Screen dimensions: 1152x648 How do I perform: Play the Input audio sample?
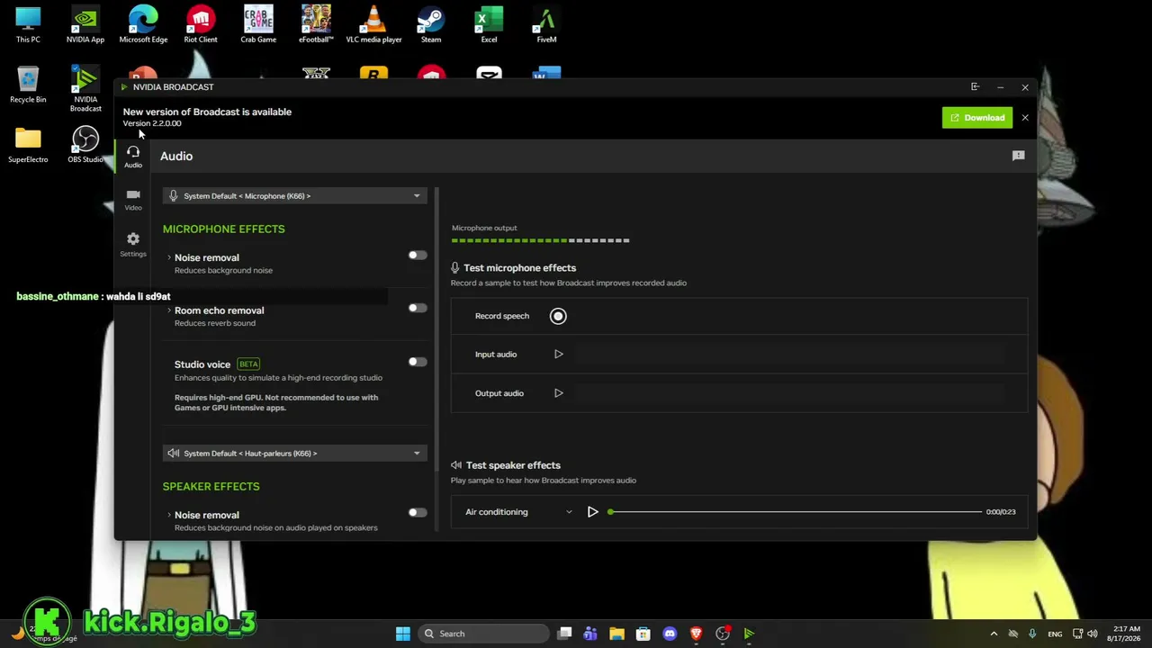point(558,355)
